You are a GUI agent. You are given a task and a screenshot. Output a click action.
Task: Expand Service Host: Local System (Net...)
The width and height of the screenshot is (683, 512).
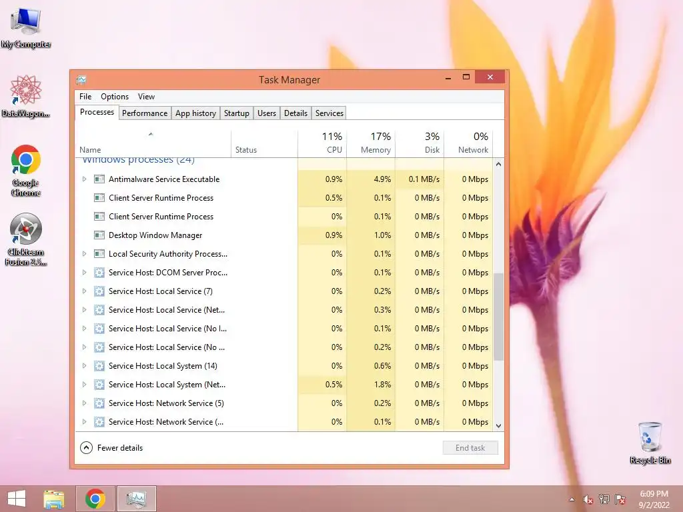pyautogui.click(x=85, y=385)
